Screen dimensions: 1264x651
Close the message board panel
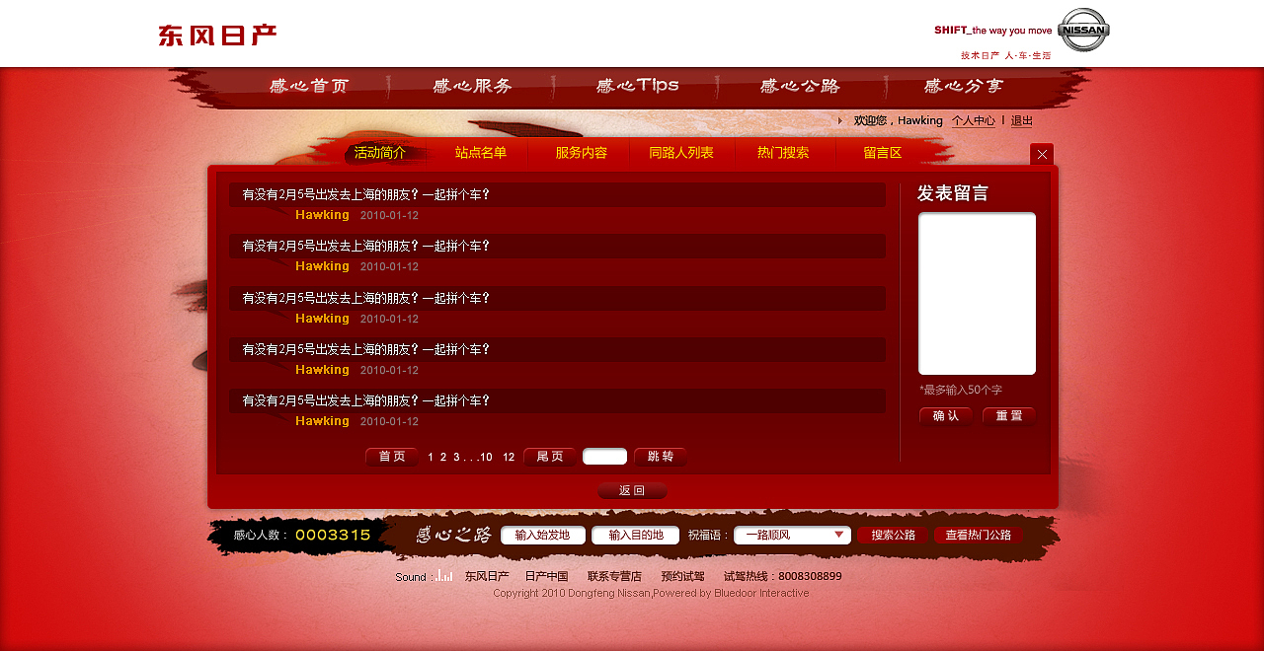point(1042,154)
